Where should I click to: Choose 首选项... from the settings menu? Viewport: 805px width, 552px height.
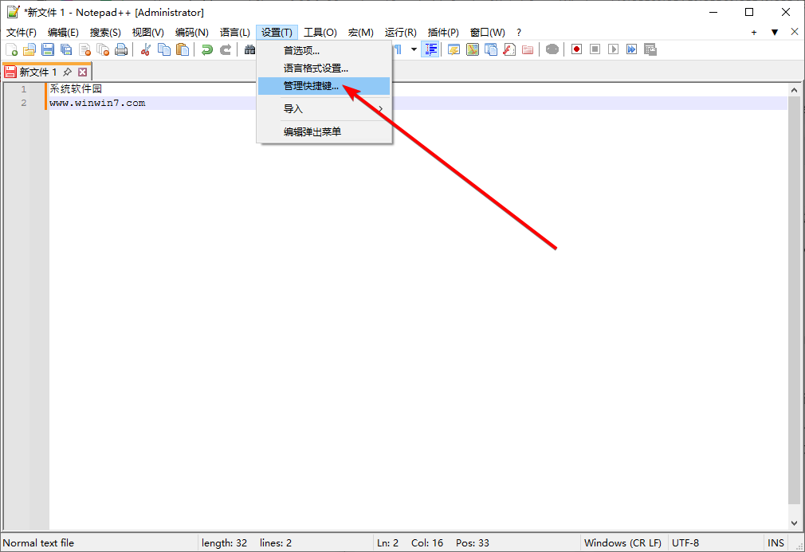tap(324, 51)
